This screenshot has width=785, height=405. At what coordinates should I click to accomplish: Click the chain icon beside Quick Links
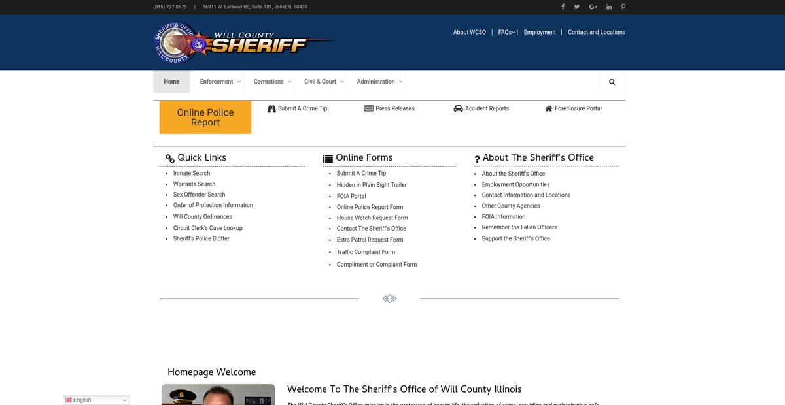[x=170, y=159]
